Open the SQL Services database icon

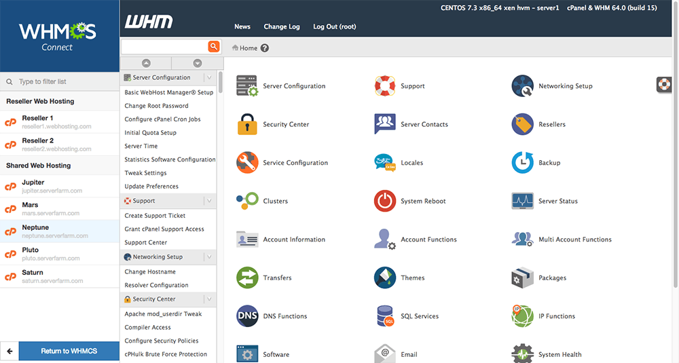385,316
